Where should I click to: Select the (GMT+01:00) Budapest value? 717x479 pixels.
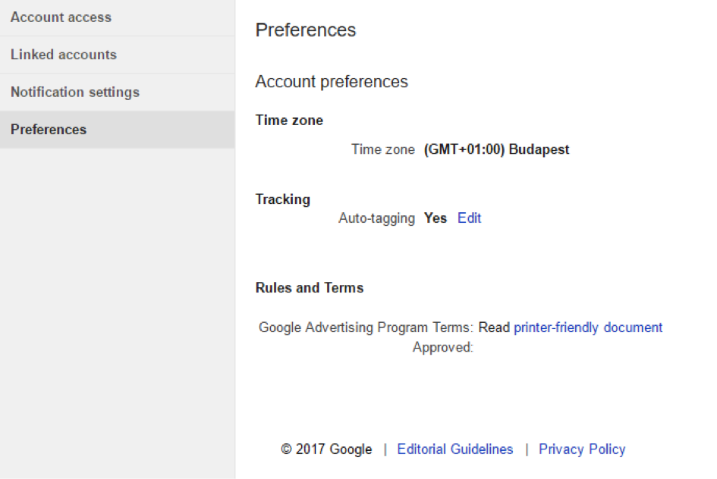point(497,149)
